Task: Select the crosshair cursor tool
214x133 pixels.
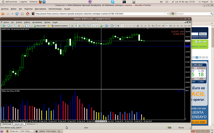Action: (122, 26)
